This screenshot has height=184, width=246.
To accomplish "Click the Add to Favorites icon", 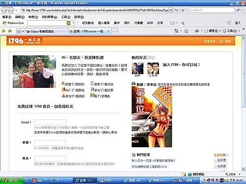I will pyautogui.click(x=10, y=31).
